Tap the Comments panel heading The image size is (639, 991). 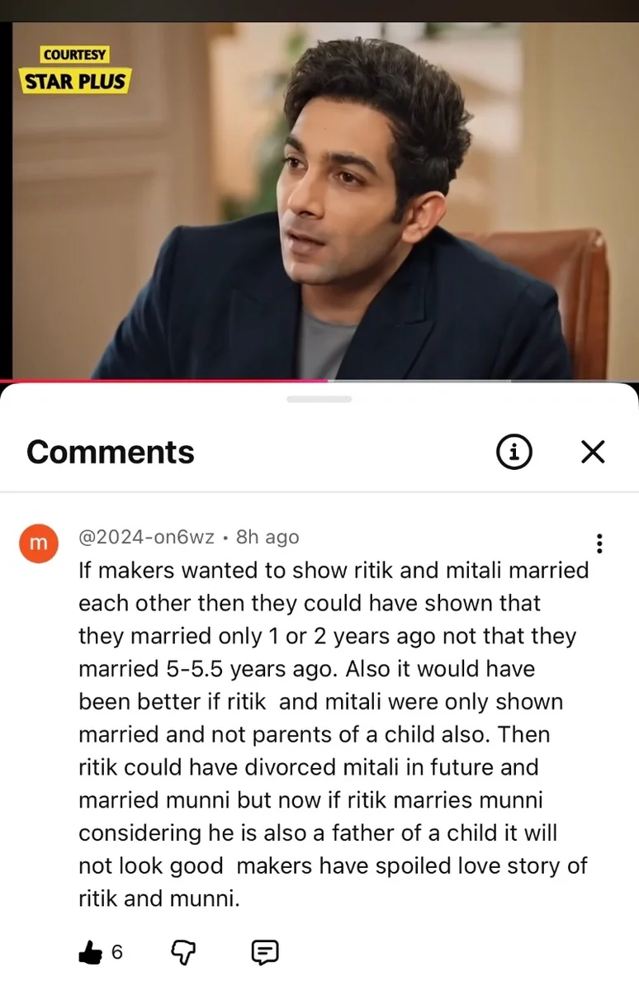111,452
